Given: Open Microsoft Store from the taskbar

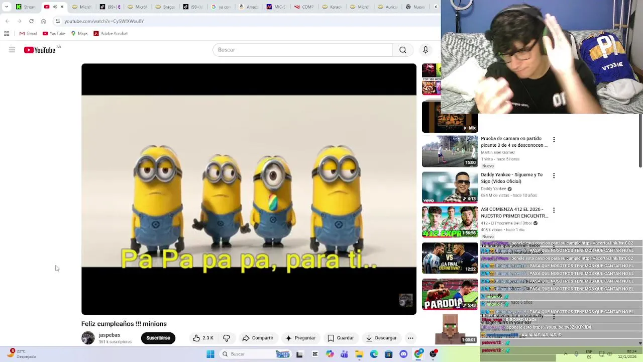Looking at the screenshot, I should coord(388,354).
